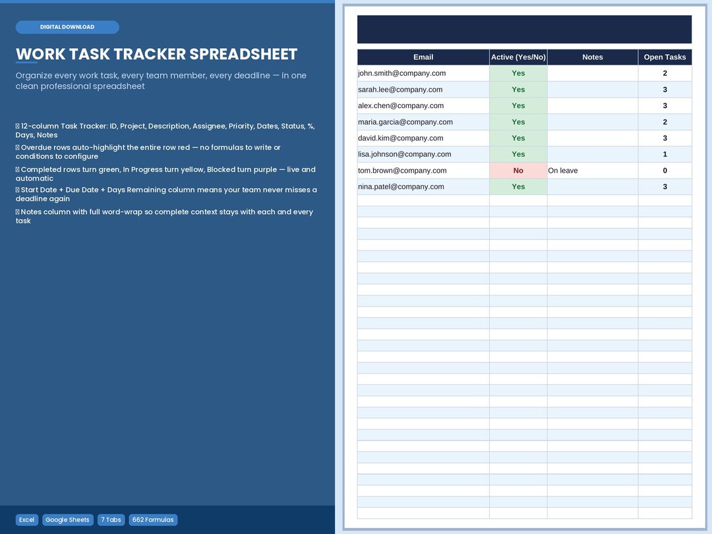
Task: Click the Excel tag
Action: pos(27,520)
